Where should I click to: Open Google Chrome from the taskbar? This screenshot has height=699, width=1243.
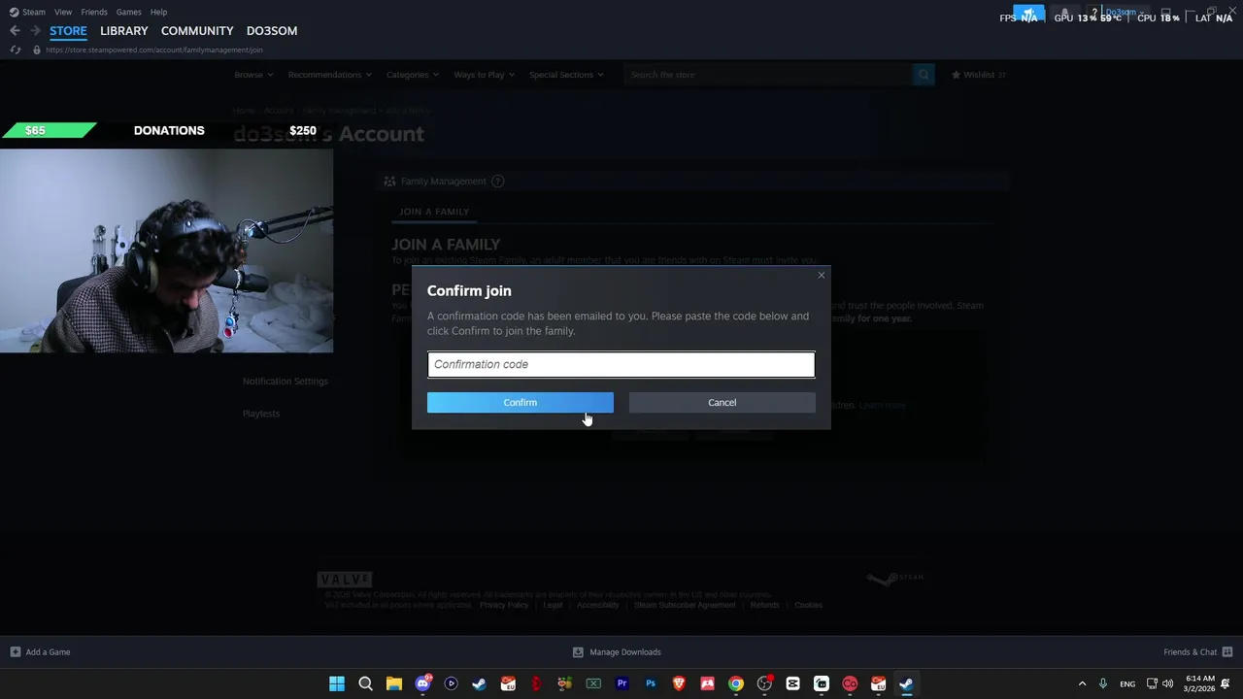pyautogui.click(x=736, y=684)
